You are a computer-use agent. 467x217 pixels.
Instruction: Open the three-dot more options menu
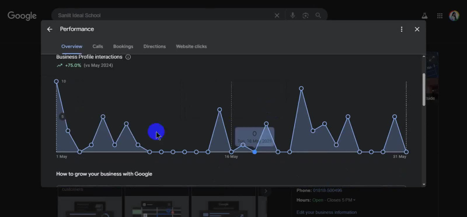click(402, 29)
